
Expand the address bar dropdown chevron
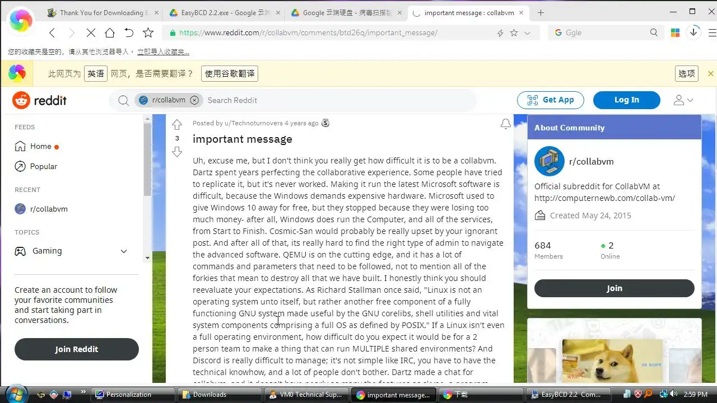pos(527,33)
